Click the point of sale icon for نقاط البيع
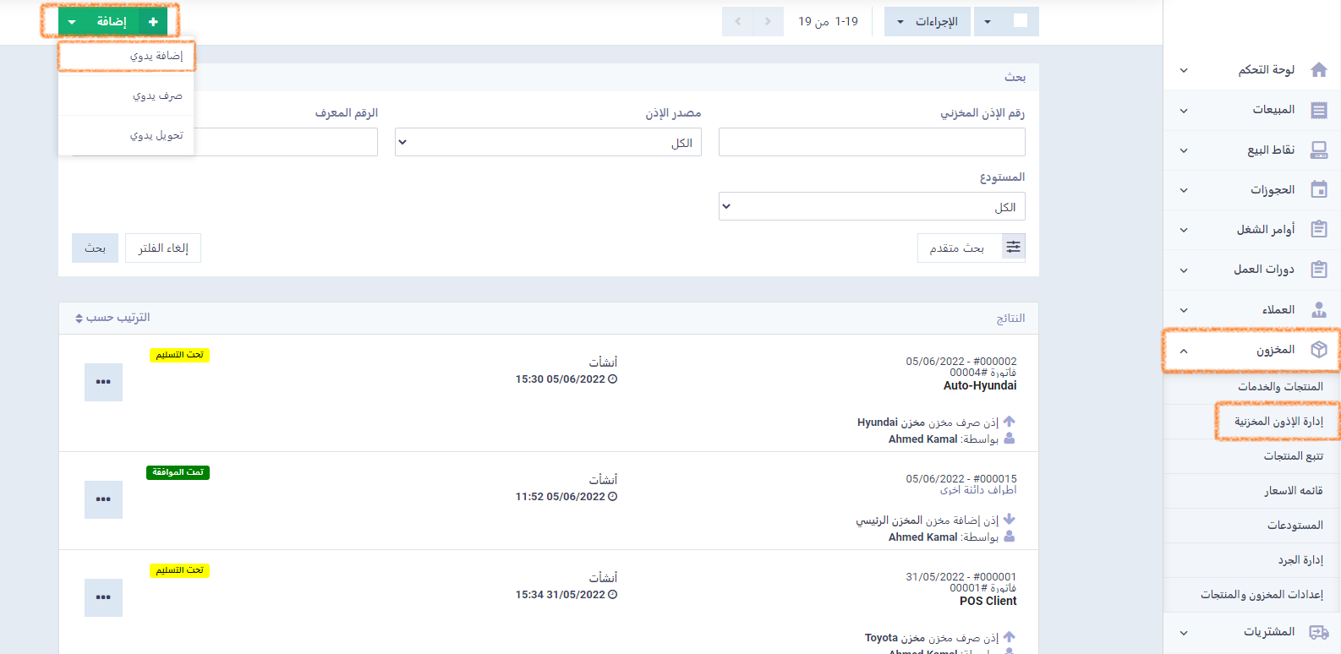The height and width of the screenshot is (654, 1341). (1318, 150)
